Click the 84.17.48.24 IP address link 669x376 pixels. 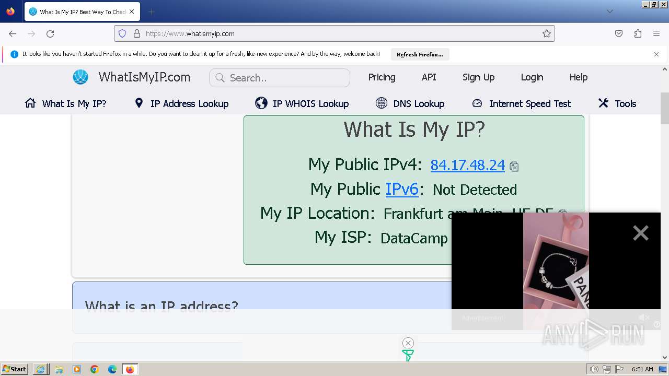[x=467, y=165]
